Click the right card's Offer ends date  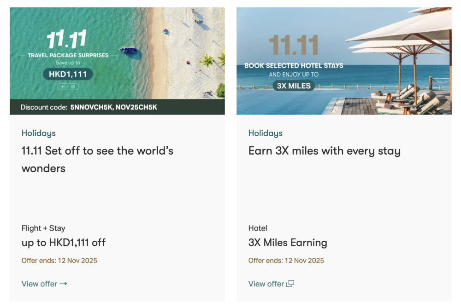286,261
